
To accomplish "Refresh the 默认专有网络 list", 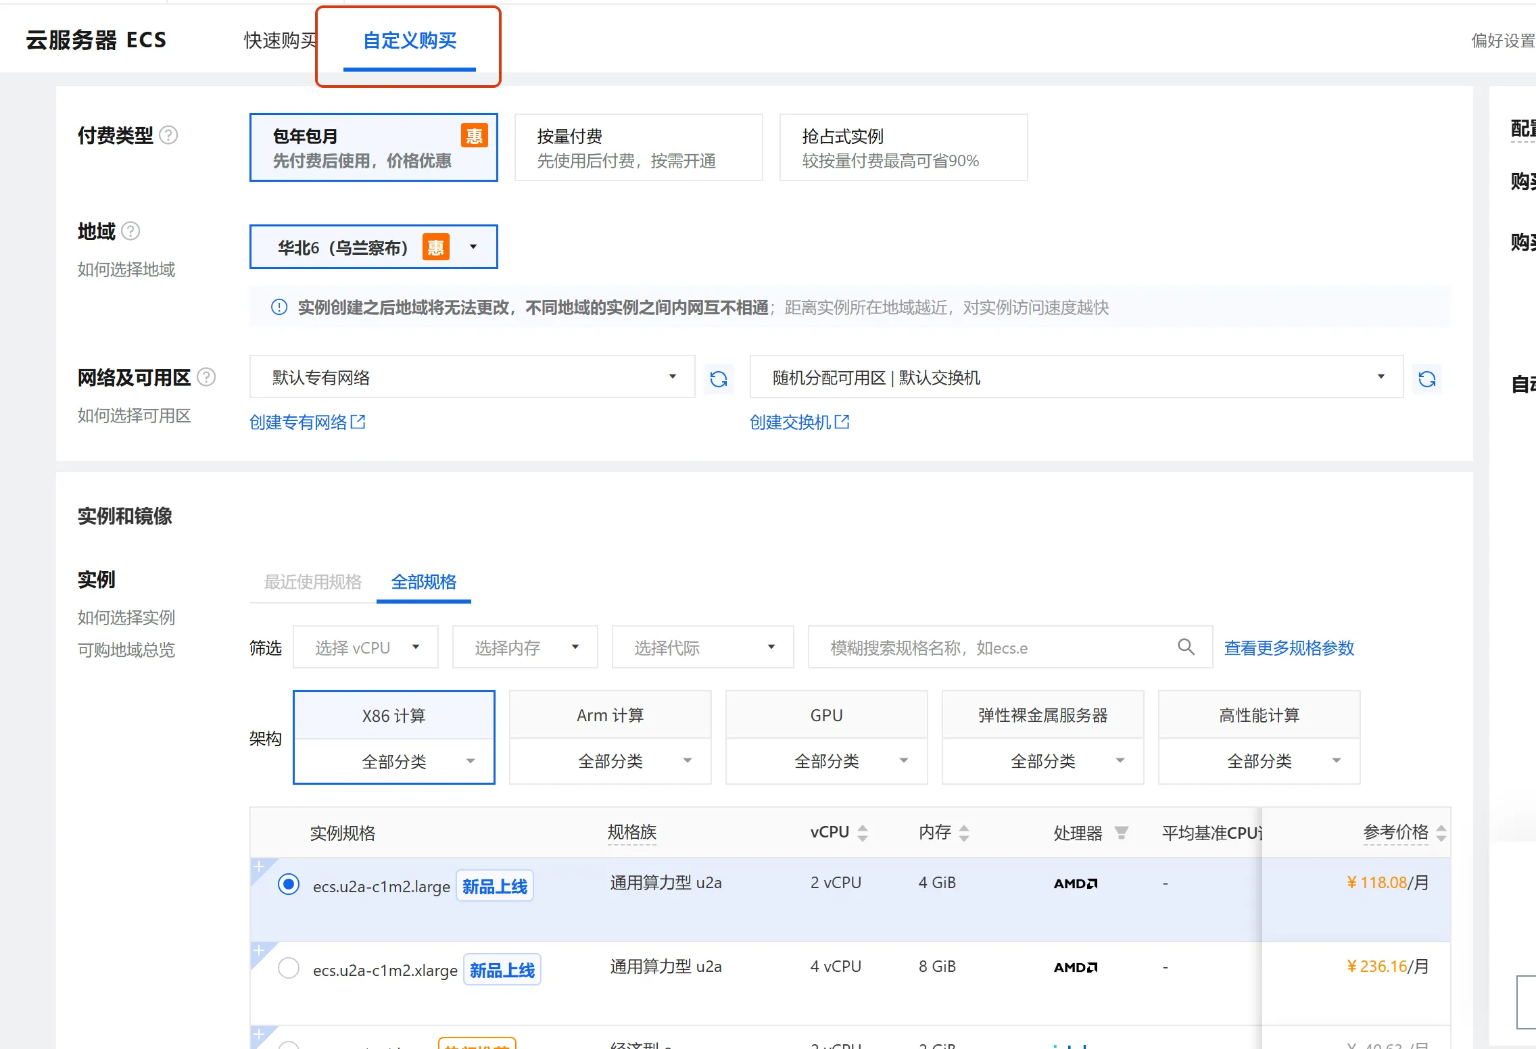I will click(719, 379).
